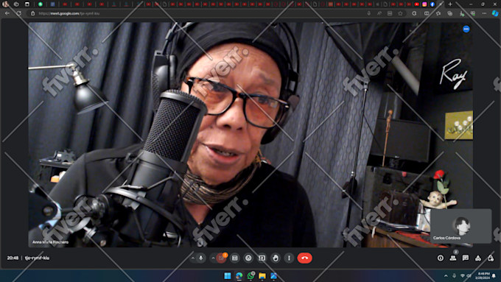Open Collections icon in Edge toolbar
The image size is (501, 282).
(450, 13)
